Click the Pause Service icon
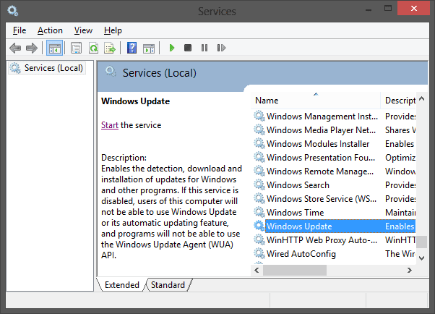This screenshot has width=435, height=314. (x=204, y=48)
